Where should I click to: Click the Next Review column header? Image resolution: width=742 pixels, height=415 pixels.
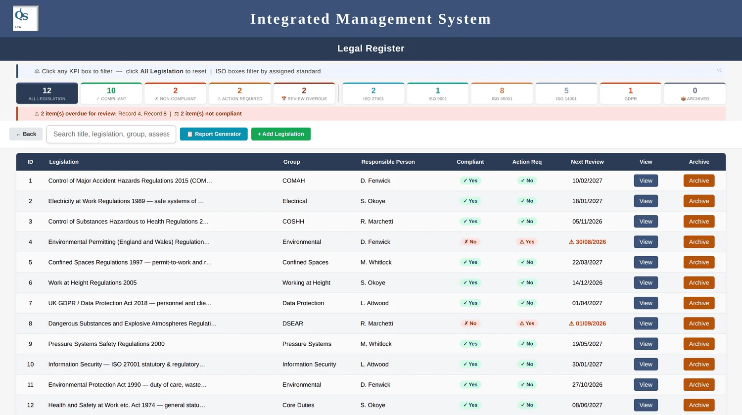[587, 162]
